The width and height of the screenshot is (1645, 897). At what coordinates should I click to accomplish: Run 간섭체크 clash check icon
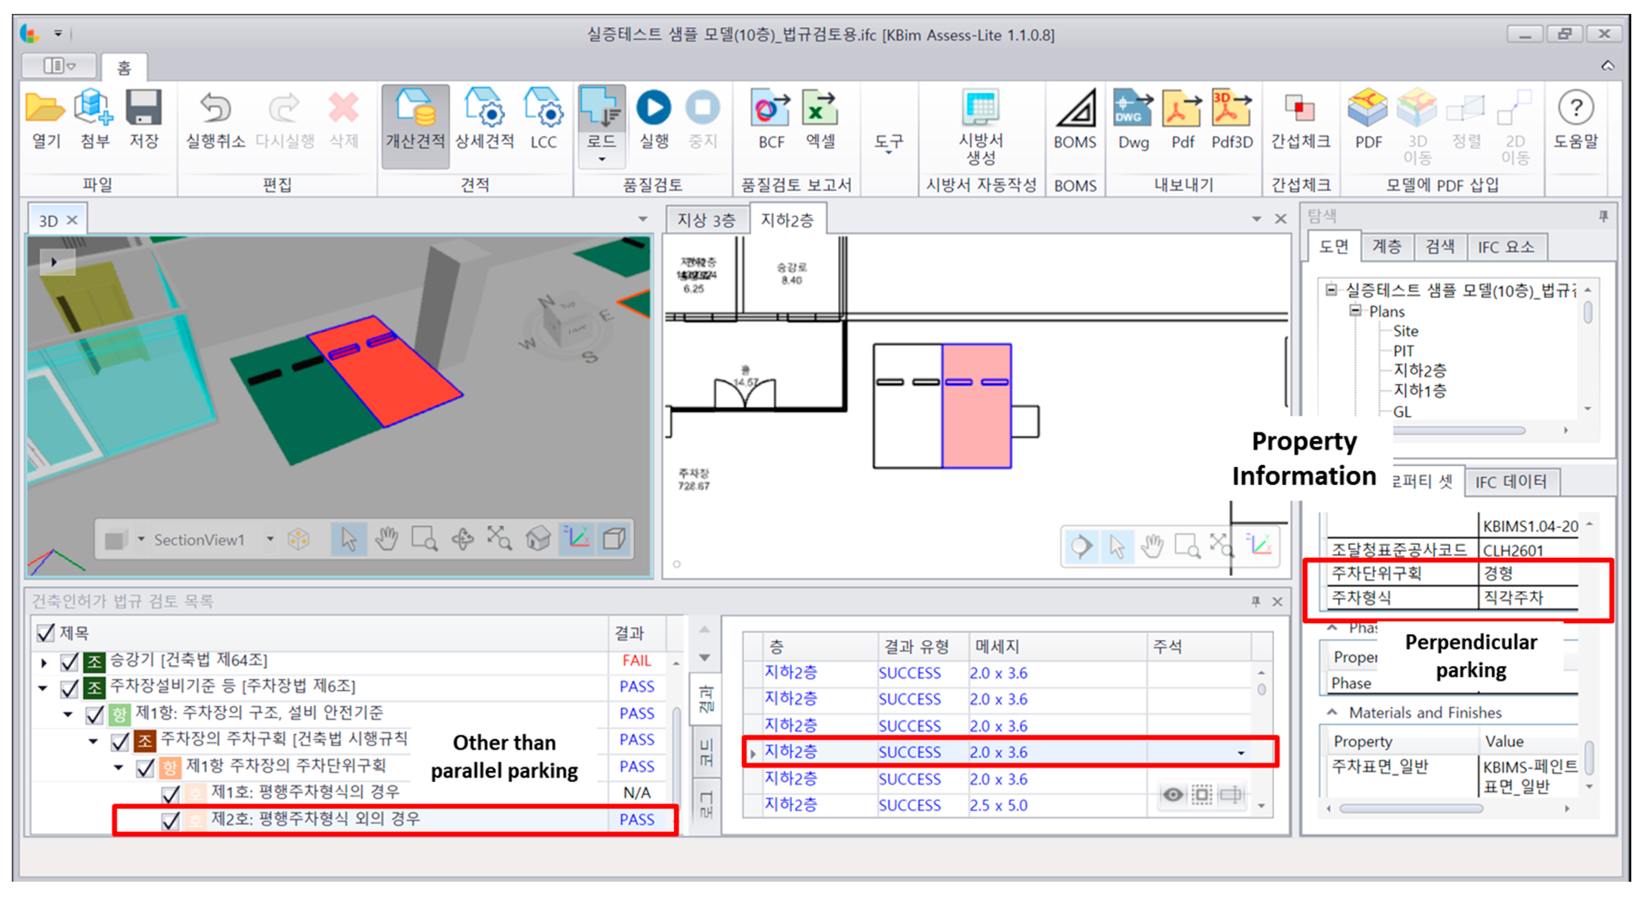[x=1300, y=109]
